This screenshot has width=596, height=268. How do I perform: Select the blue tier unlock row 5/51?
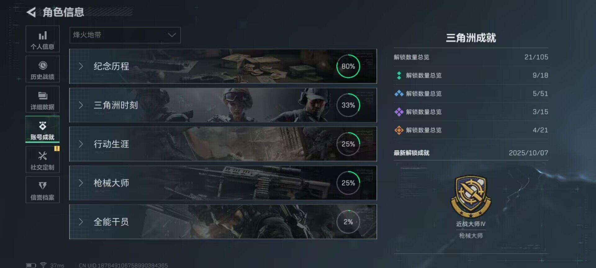(x=471, y=94)
